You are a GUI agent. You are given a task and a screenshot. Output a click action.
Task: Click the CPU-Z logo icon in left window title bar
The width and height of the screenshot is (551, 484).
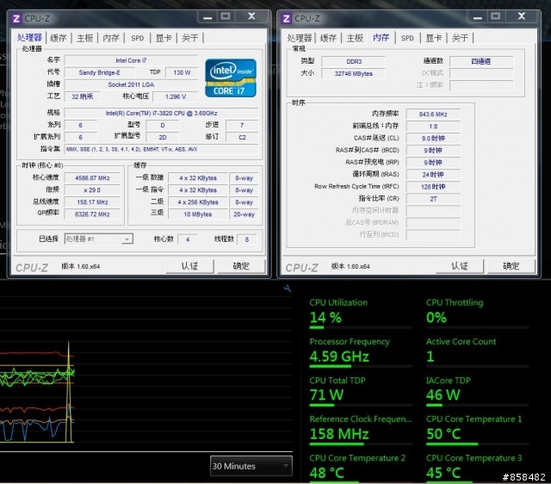(15, 18)
